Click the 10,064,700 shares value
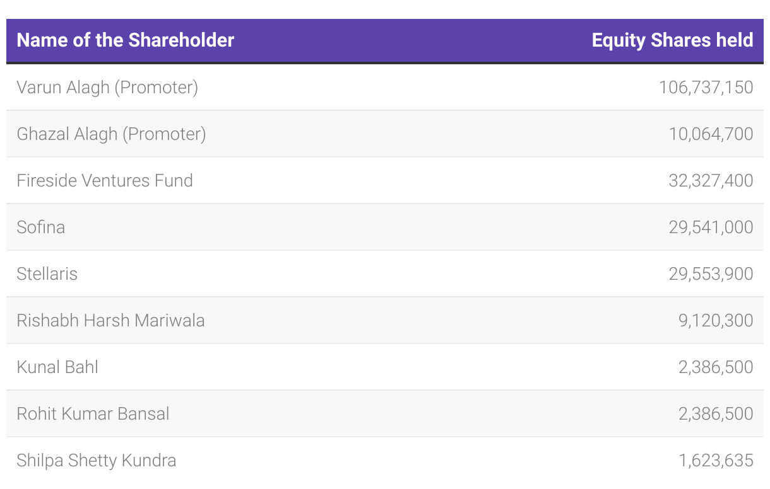 (711, 134)
